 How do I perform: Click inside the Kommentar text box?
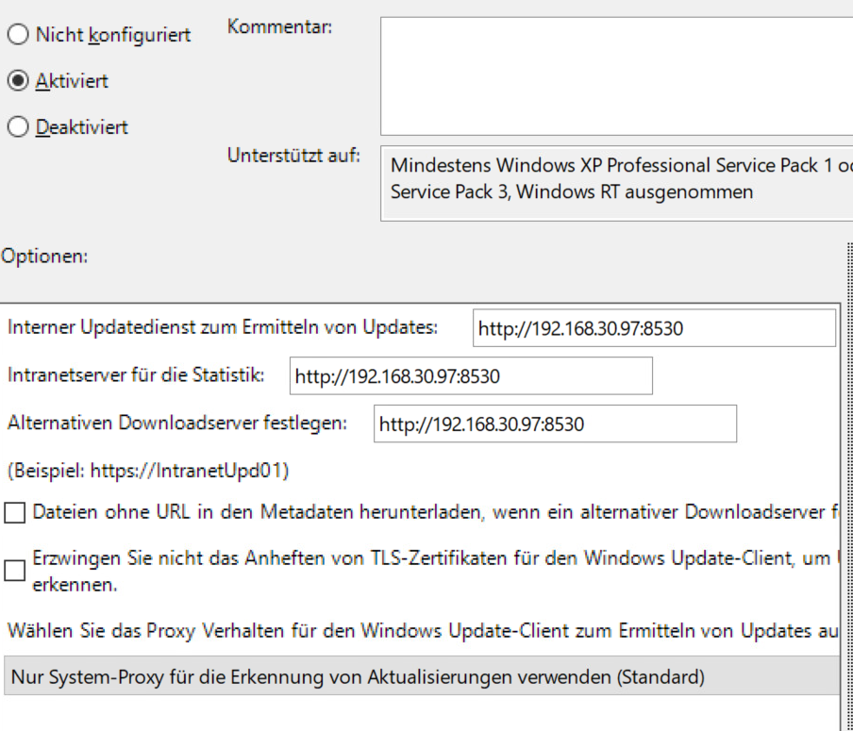(613, 75)
